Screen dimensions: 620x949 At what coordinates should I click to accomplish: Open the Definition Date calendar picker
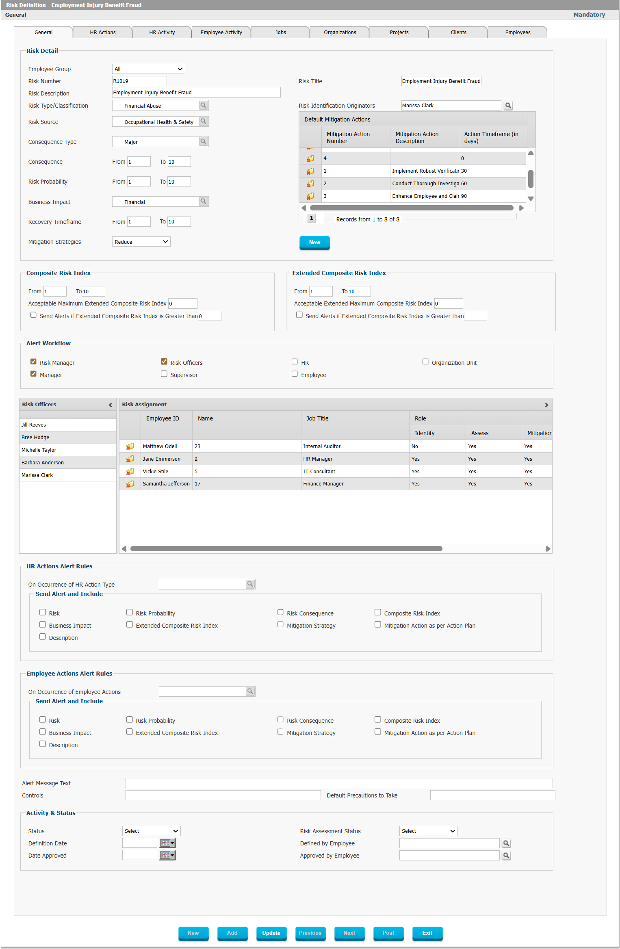click(167, 843)
